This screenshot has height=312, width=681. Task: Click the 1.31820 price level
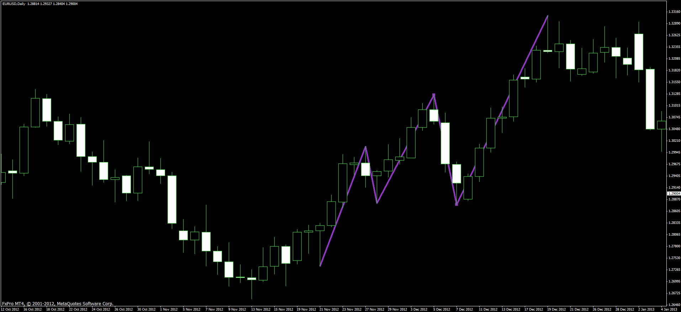(674, 70)
